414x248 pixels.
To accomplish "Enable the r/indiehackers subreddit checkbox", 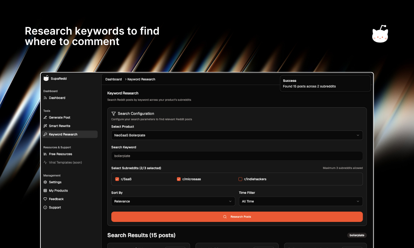I will pyautogui.click(x=240, y=179).
